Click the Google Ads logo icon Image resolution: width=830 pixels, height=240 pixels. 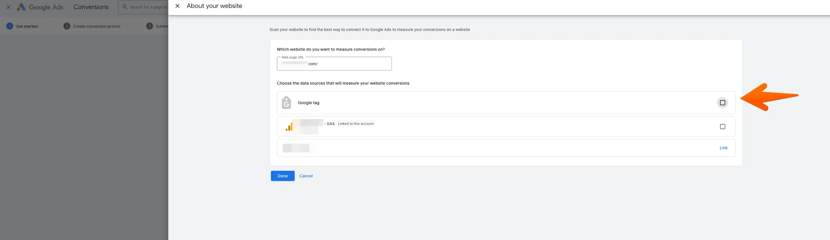click(21, 7)
